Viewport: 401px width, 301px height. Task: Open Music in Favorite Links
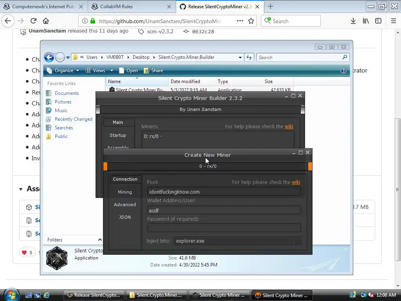(x=61, y=110)
